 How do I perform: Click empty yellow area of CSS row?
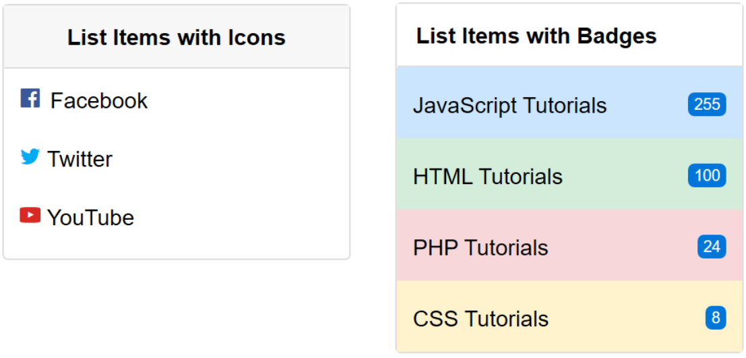pyautogui.click(x=627, y=318)
